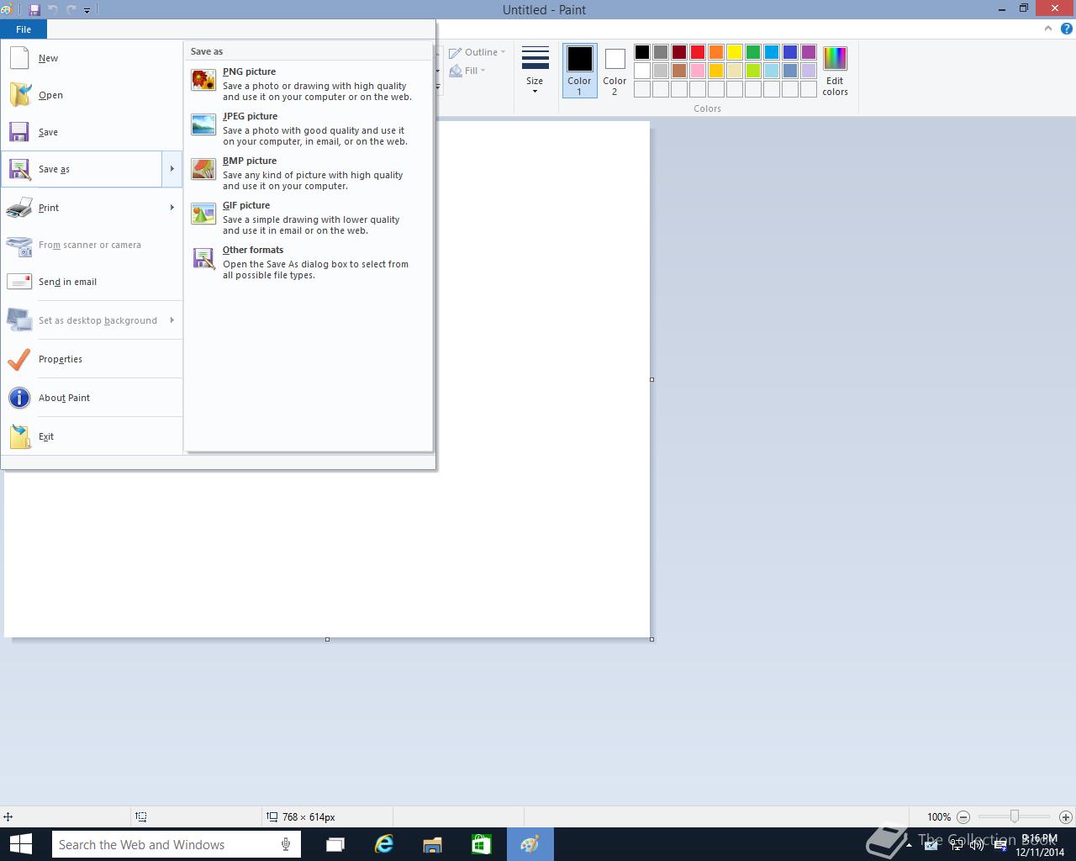Viewport: 1076px width, 861px height.
Task: Click the Task View taskbar icon
Action: [x=335, y=844]
